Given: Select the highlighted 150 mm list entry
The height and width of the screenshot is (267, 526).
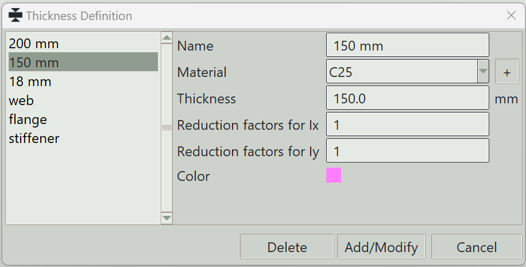Looking at the screenshot, I should point(83,61).
